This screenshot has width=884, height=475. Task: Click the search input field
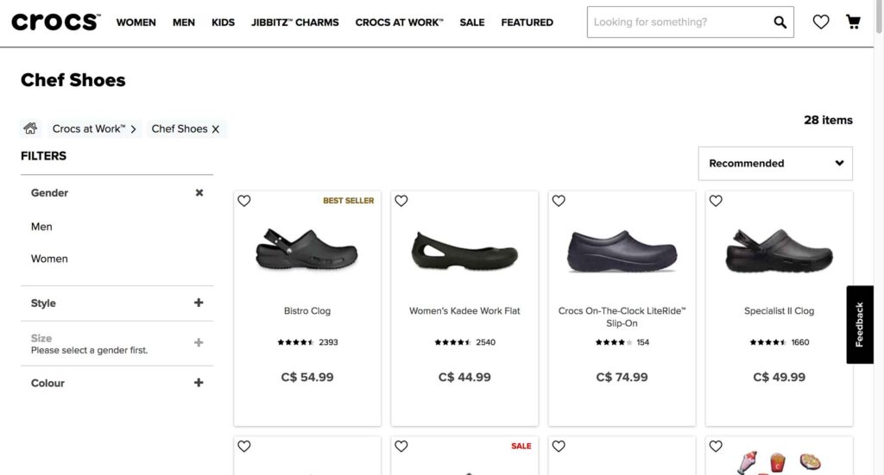point(678,22)
